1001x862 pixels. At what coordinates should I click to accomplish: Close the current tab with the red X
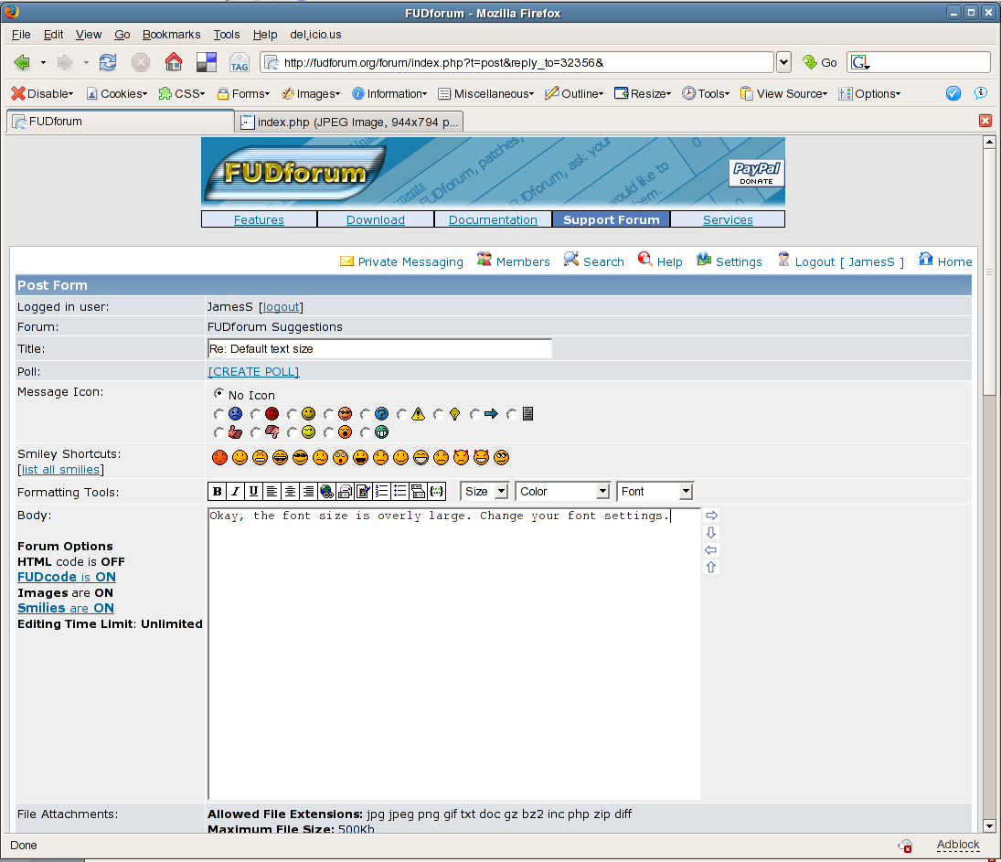[x=985, y=121]
